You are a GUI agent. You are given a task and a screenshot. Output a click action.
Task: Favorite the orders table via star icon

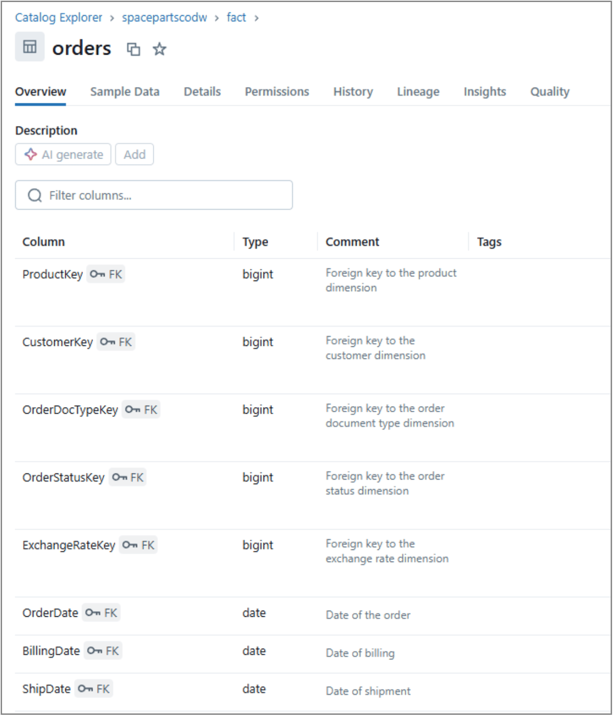point(159,50)
